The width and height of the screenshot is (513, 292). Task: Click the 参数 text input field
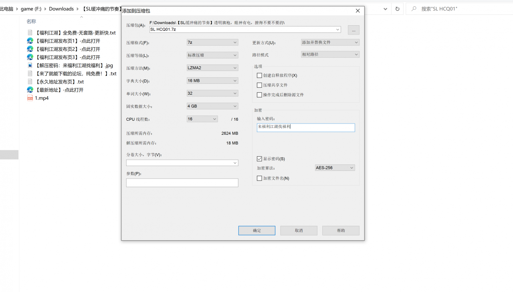point(182,183)
